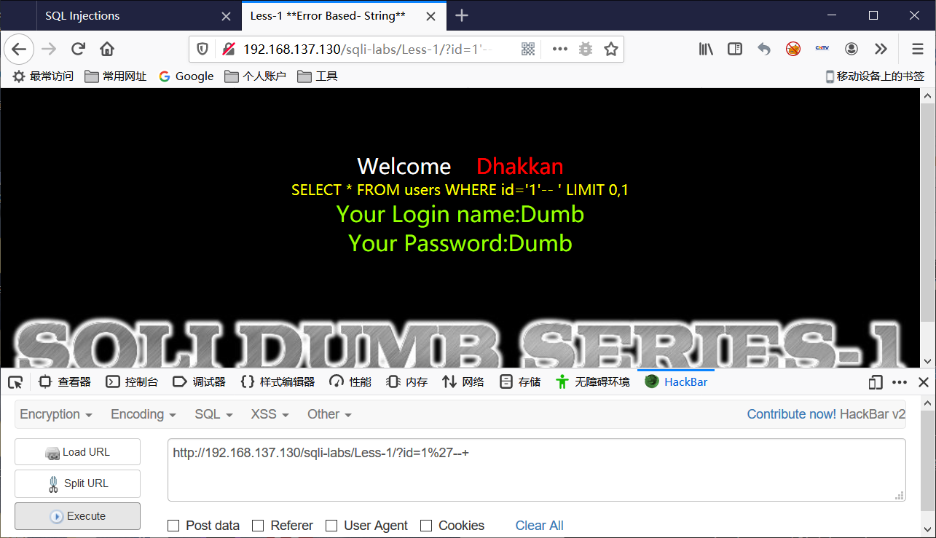Open the Library bookmarks and history icon
The image size is (936, 538).
click(706, 49)
